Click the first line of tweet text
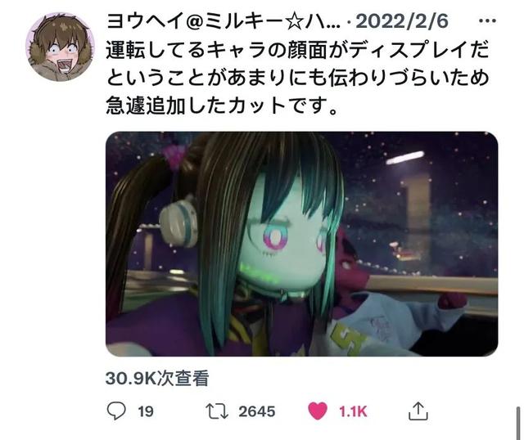The height and width of the screenshot is (440, 524). [x=297, y=50]
